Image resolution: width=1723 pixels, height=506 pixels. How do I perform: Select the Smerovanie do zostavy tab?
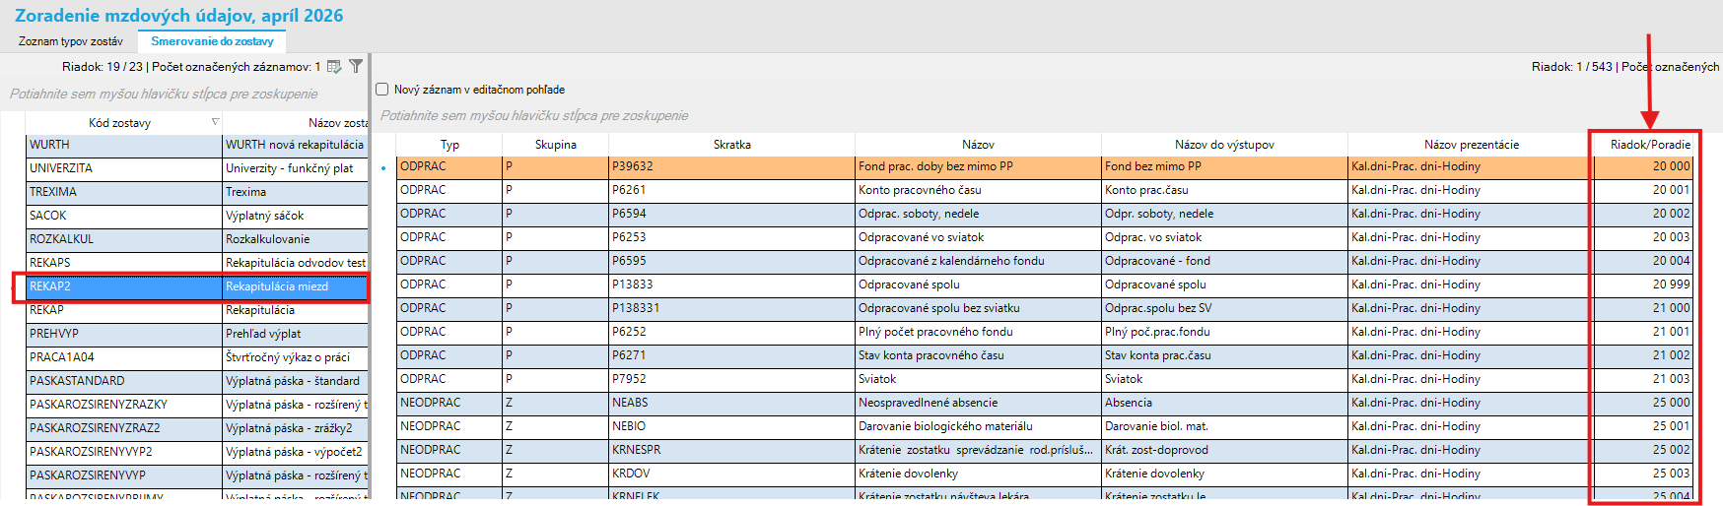pyautogui.click(x=212, y=41)
